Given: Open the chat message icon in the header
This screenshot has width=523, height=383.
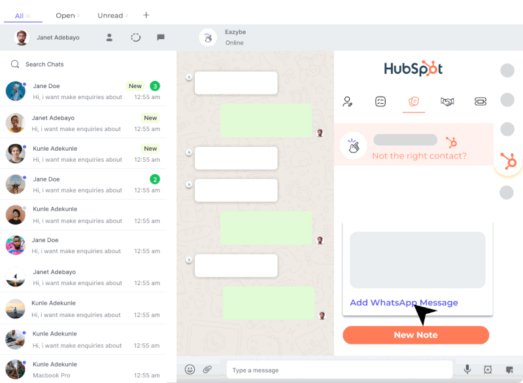Looking at the screenshot, I should [160, 37].
